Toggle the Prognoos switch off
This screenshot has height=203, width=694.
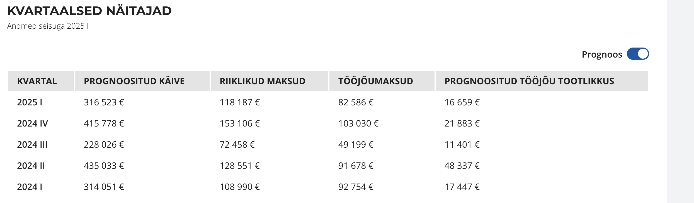coord(638,54)
